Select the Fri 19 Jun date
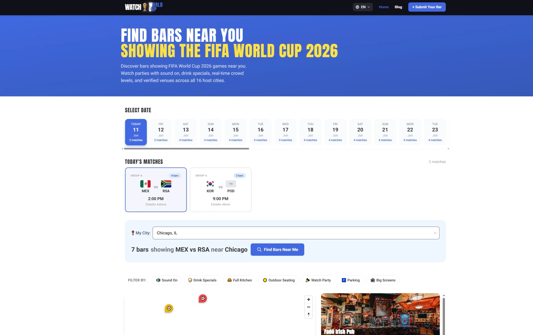 click(335, 132)
